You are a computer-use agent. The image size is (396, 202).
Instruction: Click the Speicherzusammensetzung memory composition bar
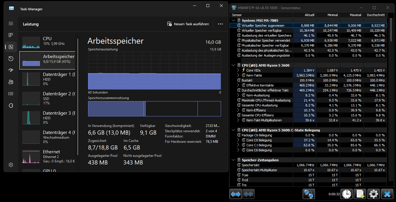pyautogui.click(x=154, y=109)
